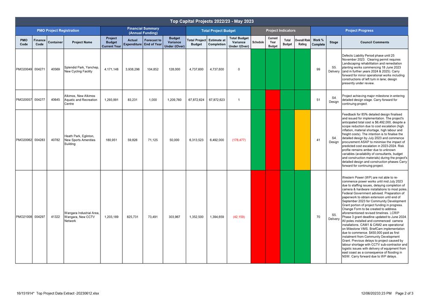Click Council Comments starting Defects Liability Period

click(x=373, y=70)
